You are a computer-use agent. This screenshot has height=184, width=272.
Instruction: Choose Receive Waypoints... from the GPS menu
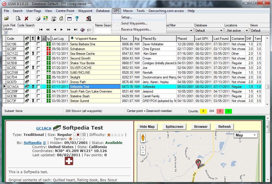(x=139, y=29)
